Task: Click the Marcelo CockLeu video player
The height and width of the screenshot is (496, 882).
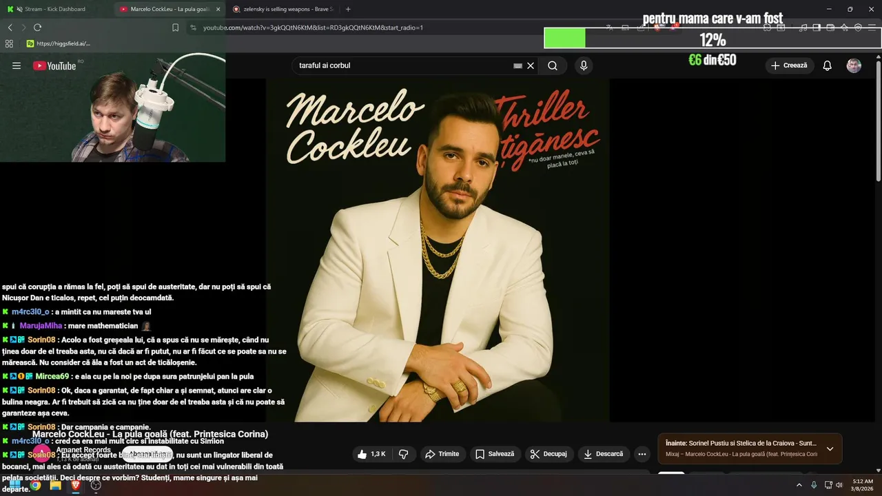Action: tap(438, 250)
